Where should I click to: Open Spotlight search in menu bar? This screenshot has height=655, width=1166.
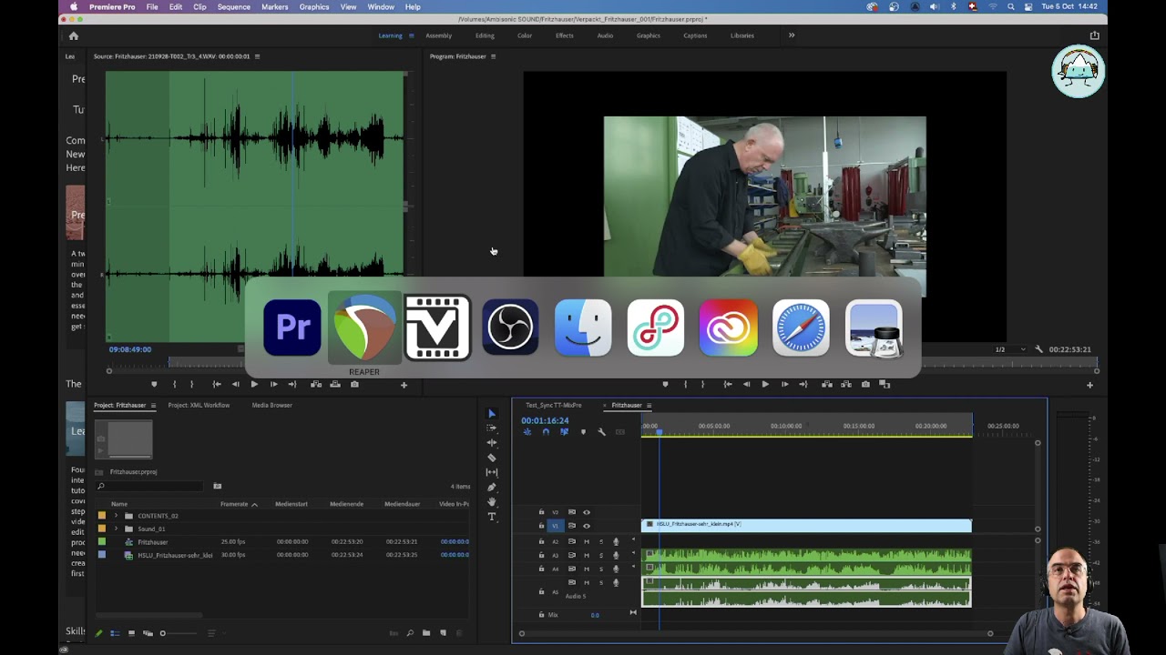pos(1010,6)
